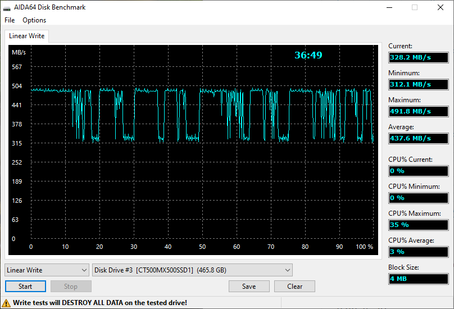Click the Maximum speed value 491.8 MB/s
The width and height of the screenshot is (454, 309).
click(x=419, y=111)
